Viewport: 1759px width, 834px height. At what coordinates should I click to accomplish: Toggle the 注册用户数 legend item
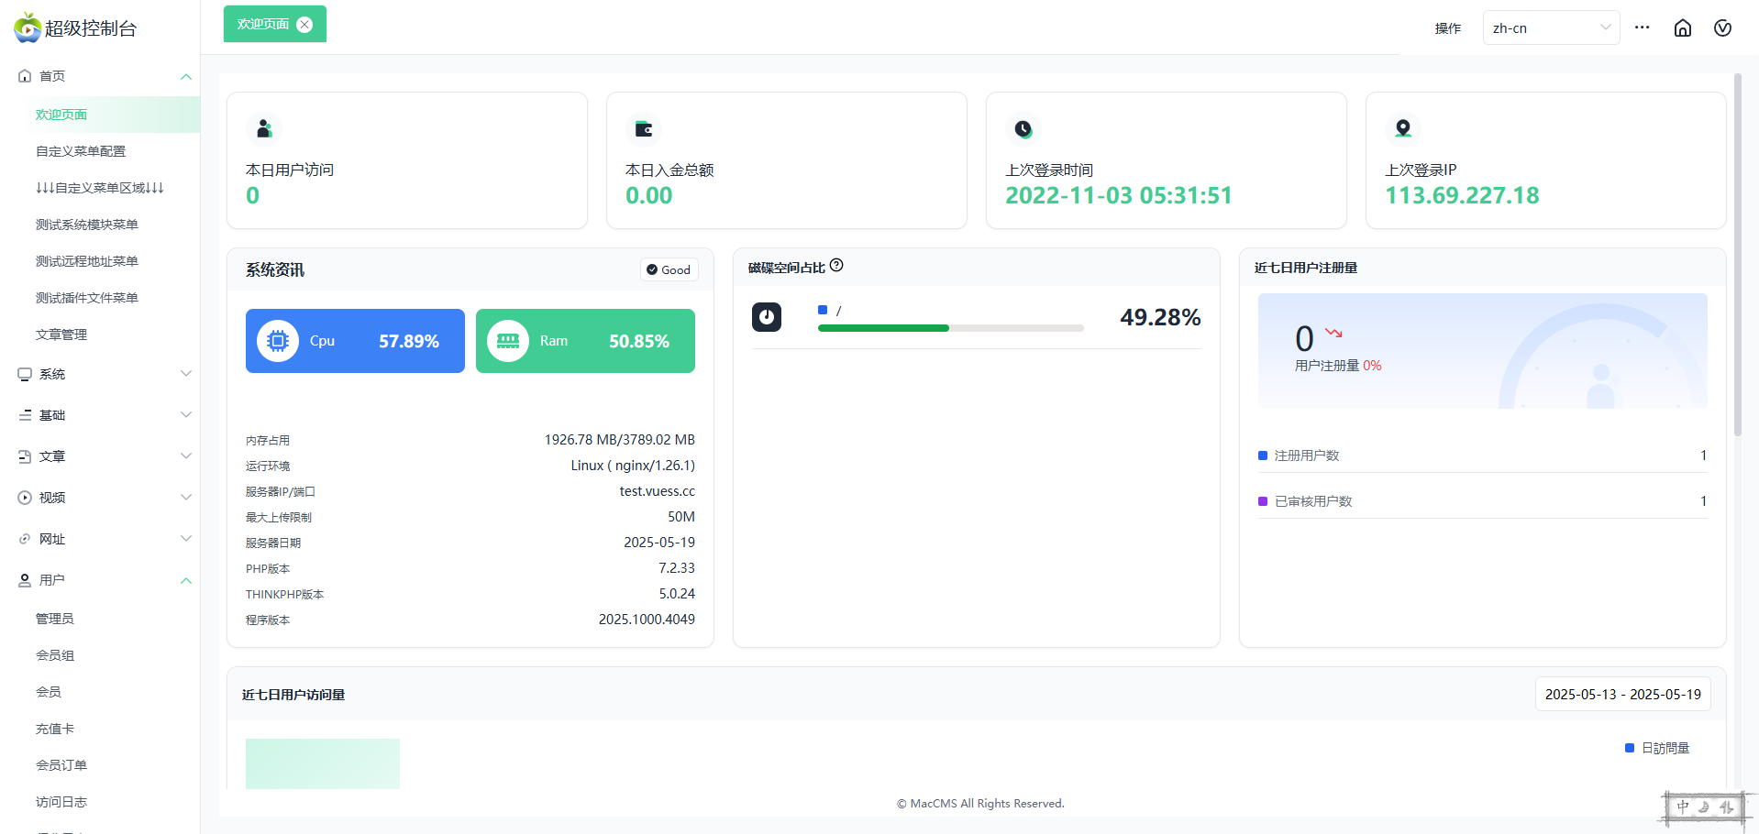tap(1299, 455)
